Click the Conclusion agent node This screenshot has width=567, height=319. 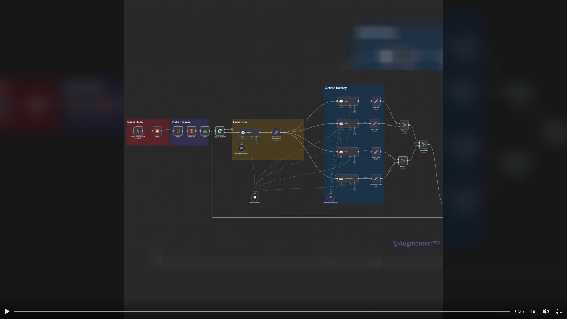(x=348, y=178)
